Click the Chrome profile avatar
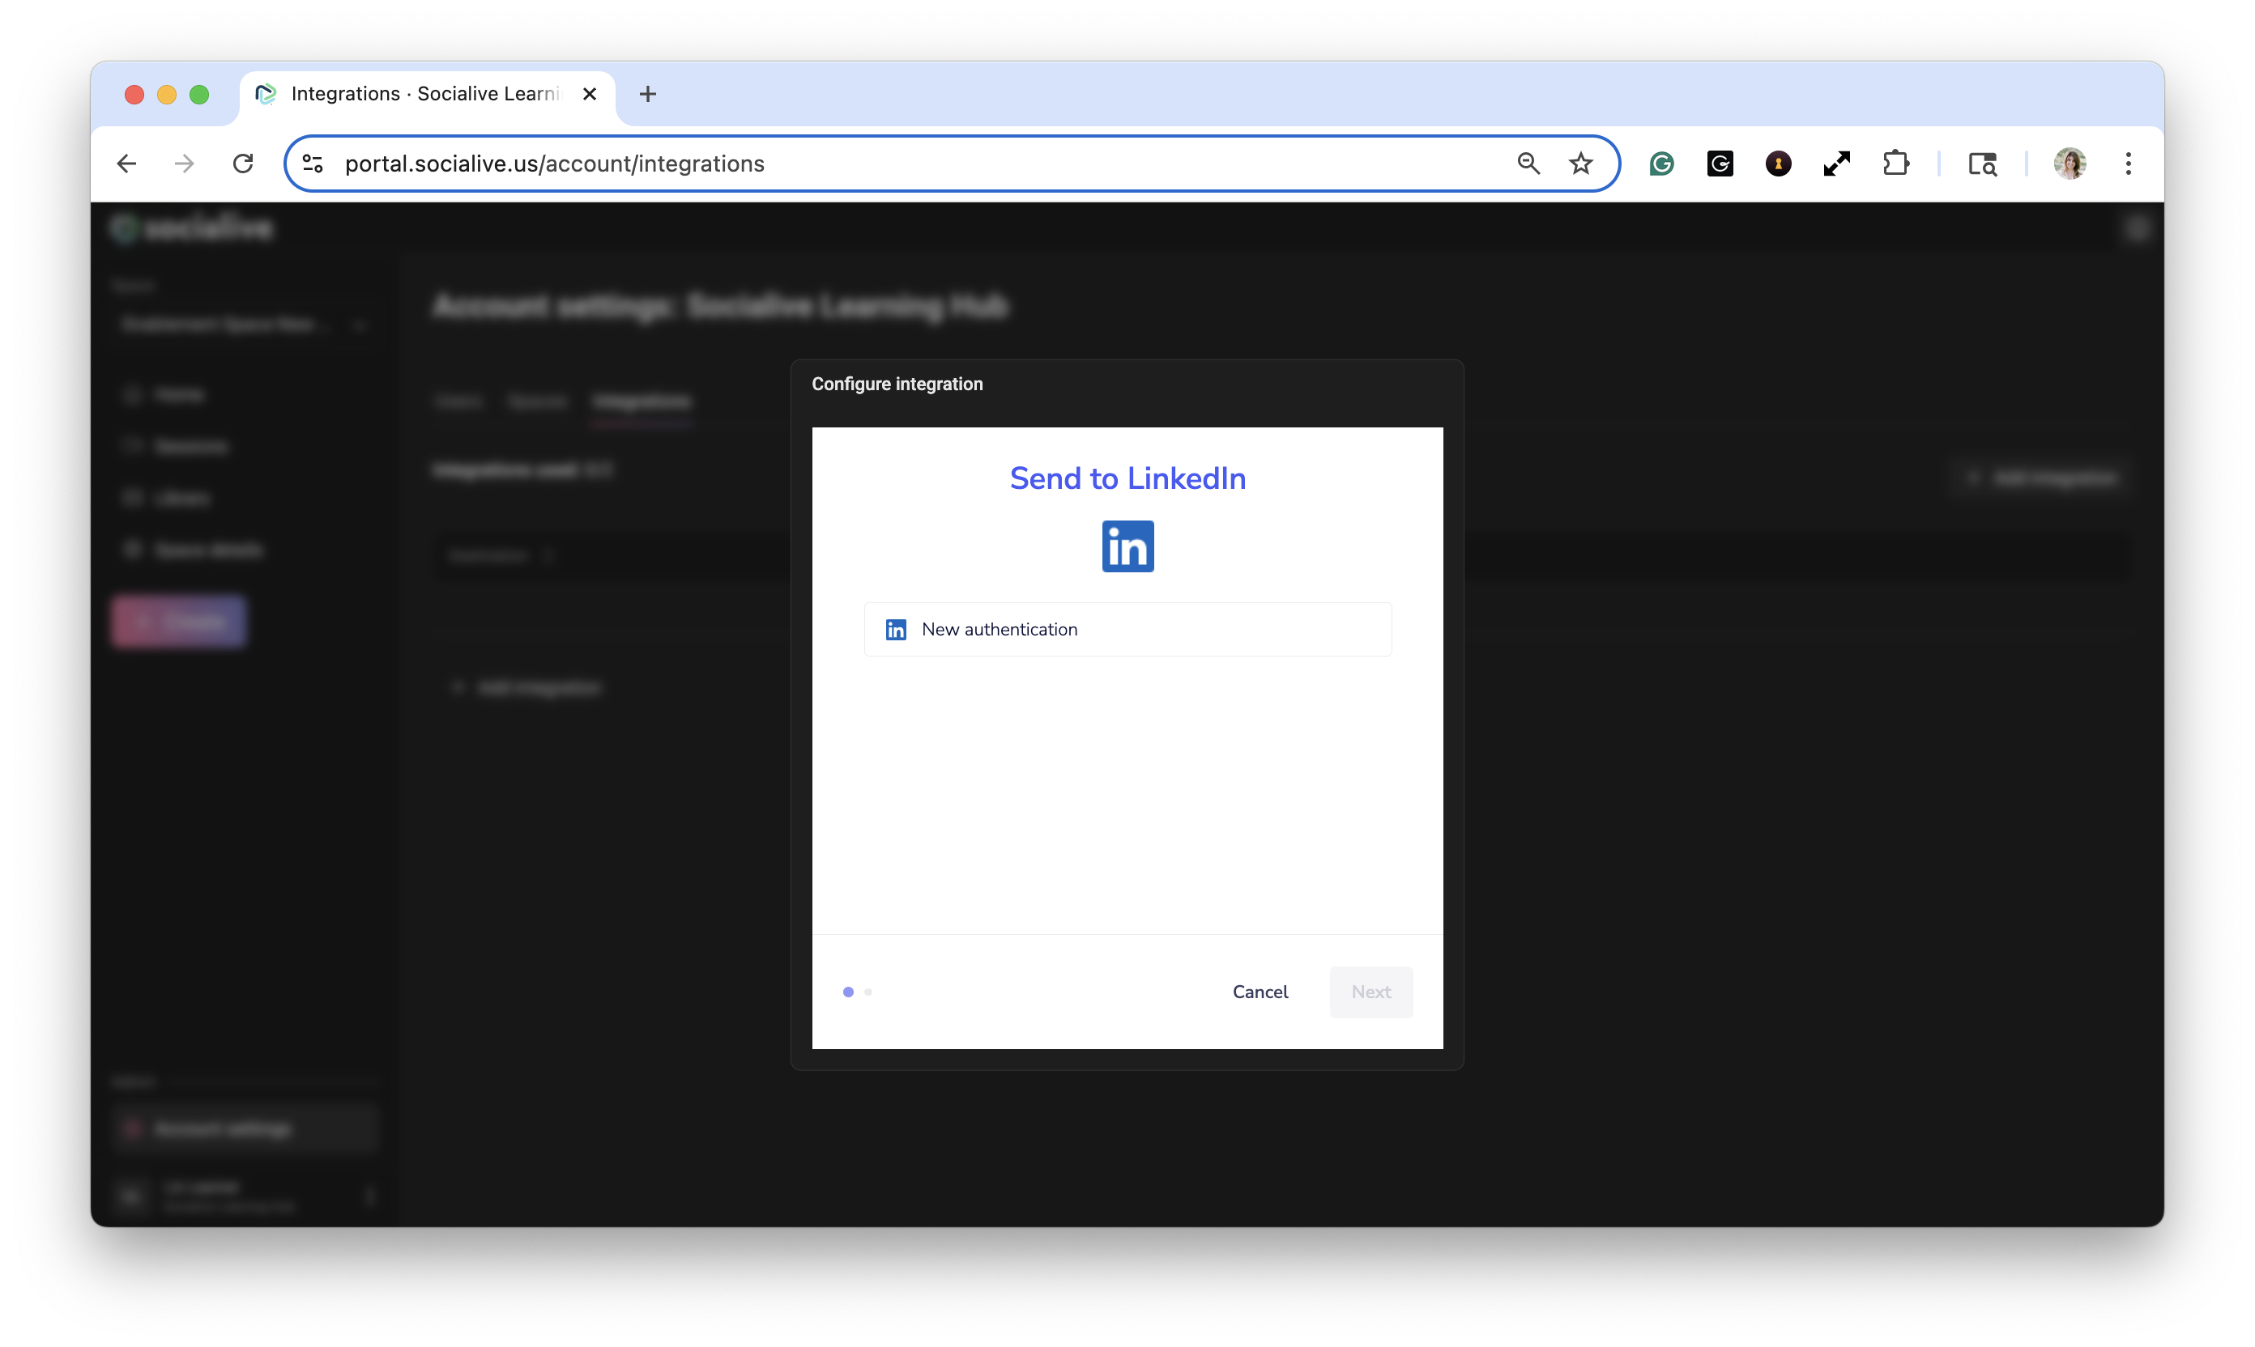This screenshot has width=2255, height=1347. pos(2070,164)
